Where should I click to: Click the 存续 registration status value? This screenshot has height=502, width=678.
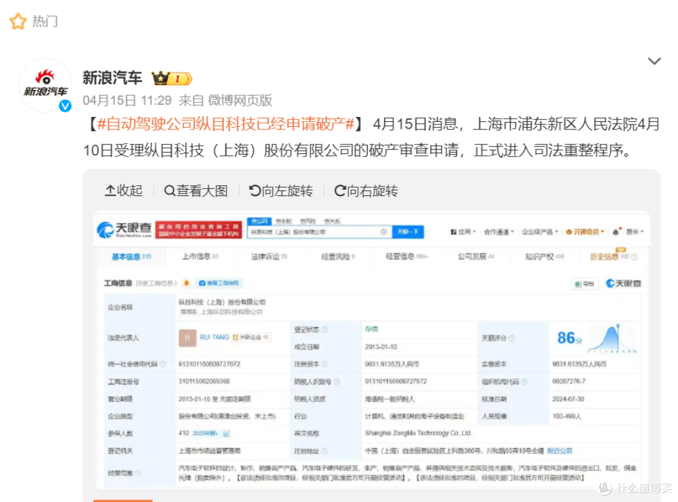pos(372,329)
